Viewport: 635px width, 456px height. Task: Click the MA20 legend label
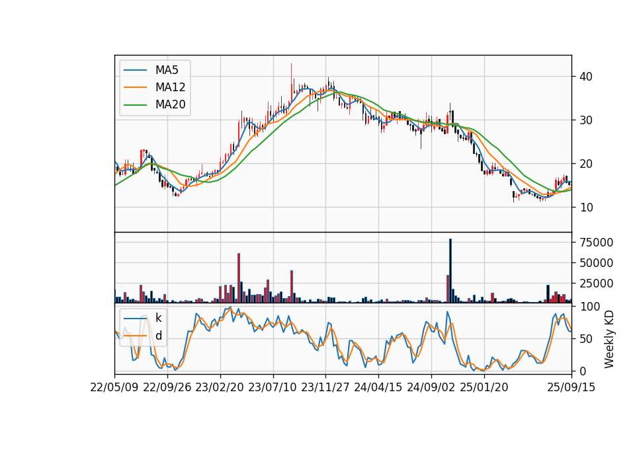(x=170, y=104)
